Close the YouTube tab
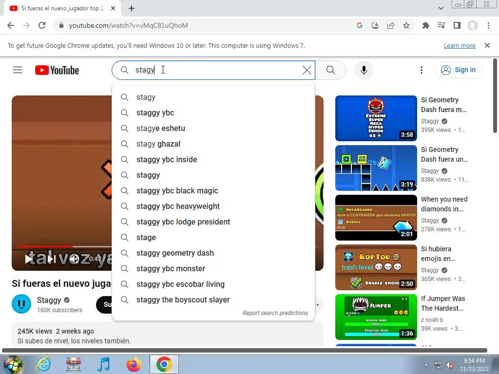This screenshot has width=499, height=374. (x=113, y=9)
